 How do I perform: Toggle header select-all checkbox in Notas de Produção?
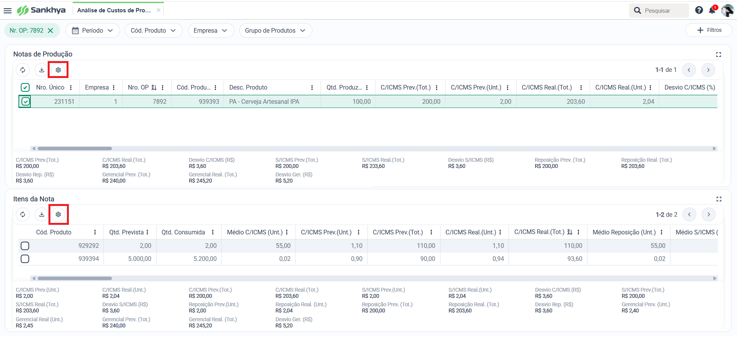25,88
